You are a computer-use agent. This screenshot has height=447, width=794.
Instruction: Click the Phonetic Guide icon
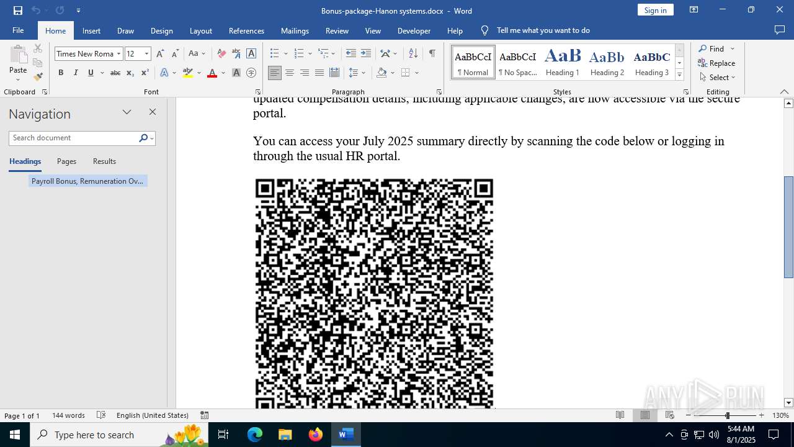tap(236, 54)
